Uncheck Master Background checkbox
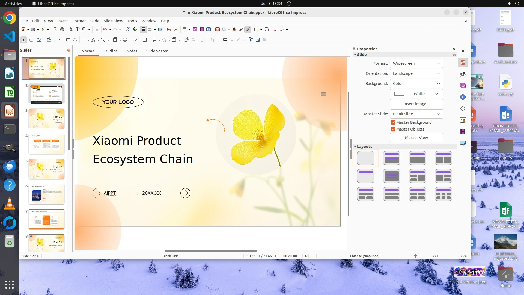524x295 pixels. point(393,122)
